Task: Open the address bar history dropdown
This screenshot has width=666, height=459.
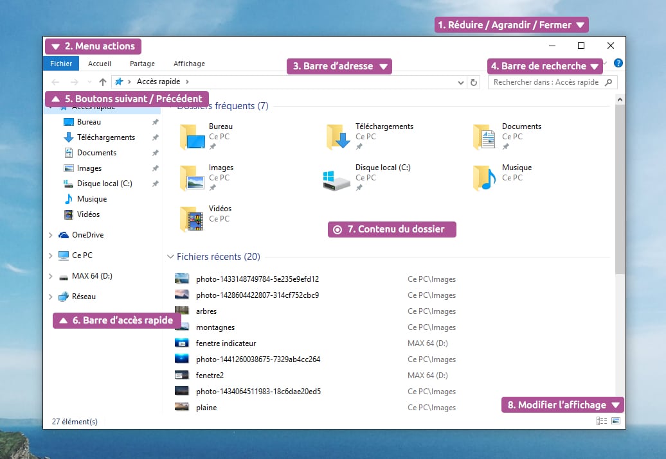Action: click(x=460, y=82)
